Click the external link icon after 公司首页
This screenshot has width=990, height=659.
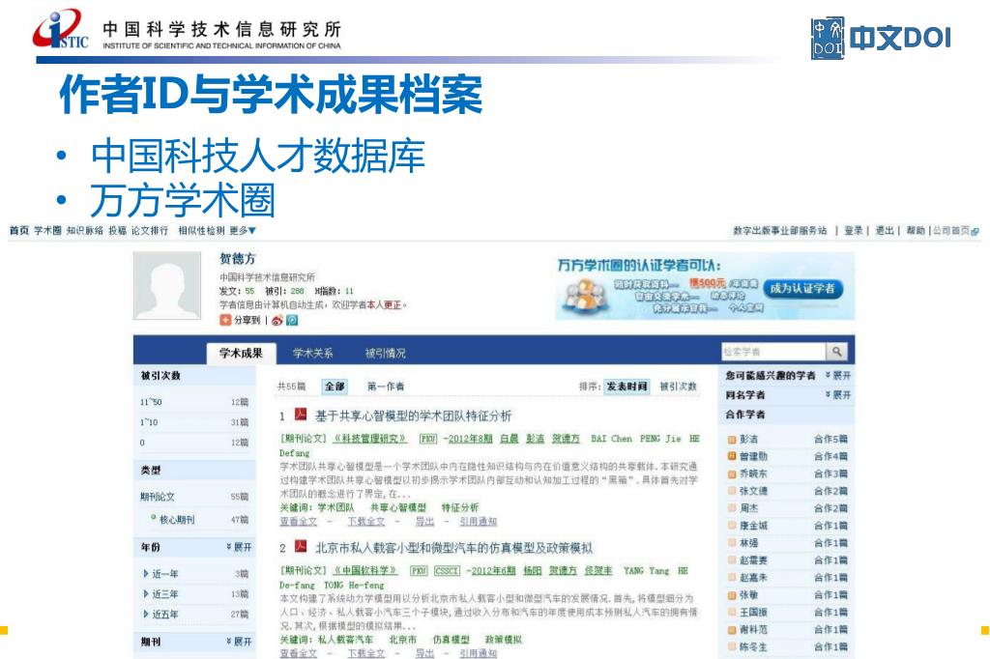[x=975, y=232]
